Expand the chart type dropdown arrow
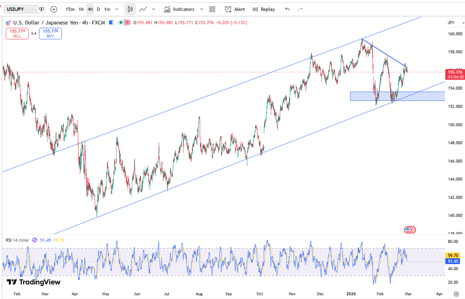The width and height of the screenshot is (465, 299). pyautogui.click(x=153, y=9)
